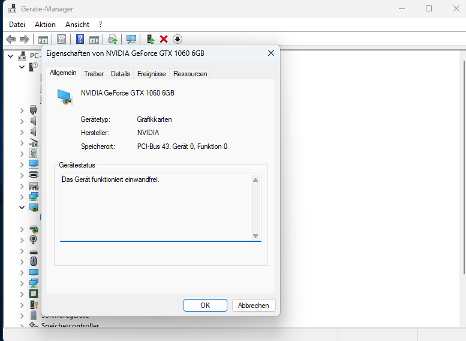The image size is (466, 341).
Task: Expand the fingerprint biometric category chevron
Action: [x=22, y=154]
